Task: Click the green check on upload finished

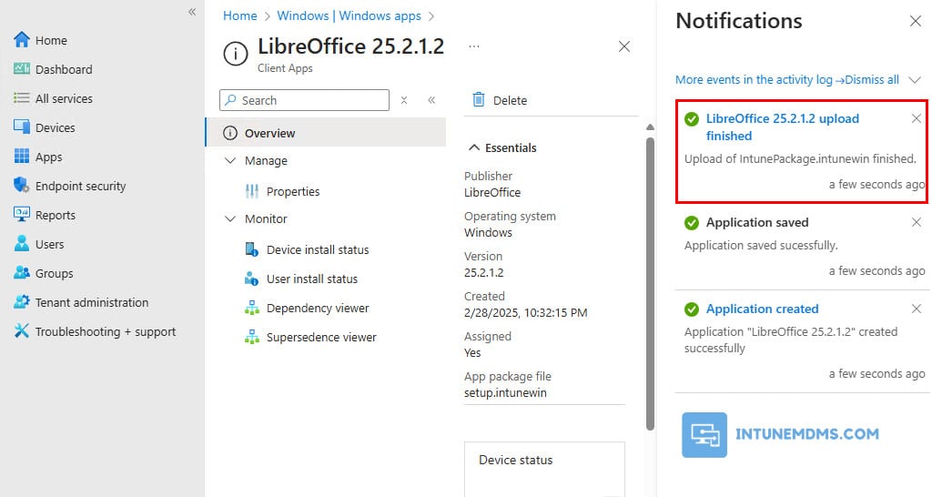Action: click(x=692, y=119)
